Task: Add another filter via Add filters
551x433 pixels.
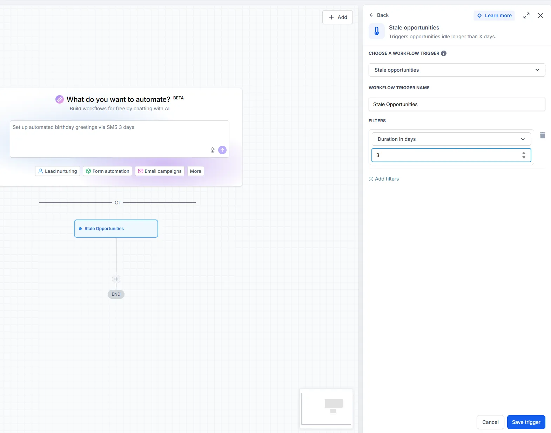Action: [384, 179]
